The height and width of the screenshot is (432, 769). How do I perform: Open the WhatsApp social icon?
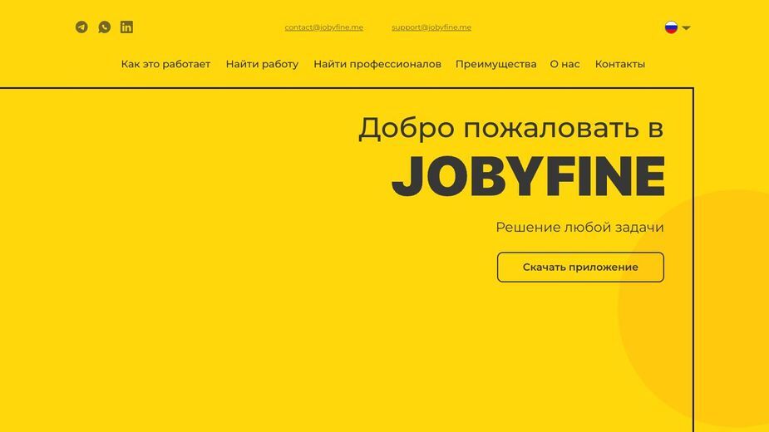point(104,27)
